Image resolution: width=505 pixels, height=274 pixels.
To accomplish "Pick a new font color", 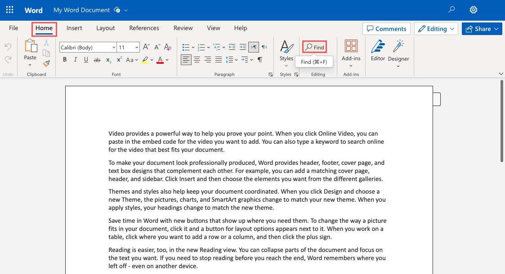I will 167,60.
